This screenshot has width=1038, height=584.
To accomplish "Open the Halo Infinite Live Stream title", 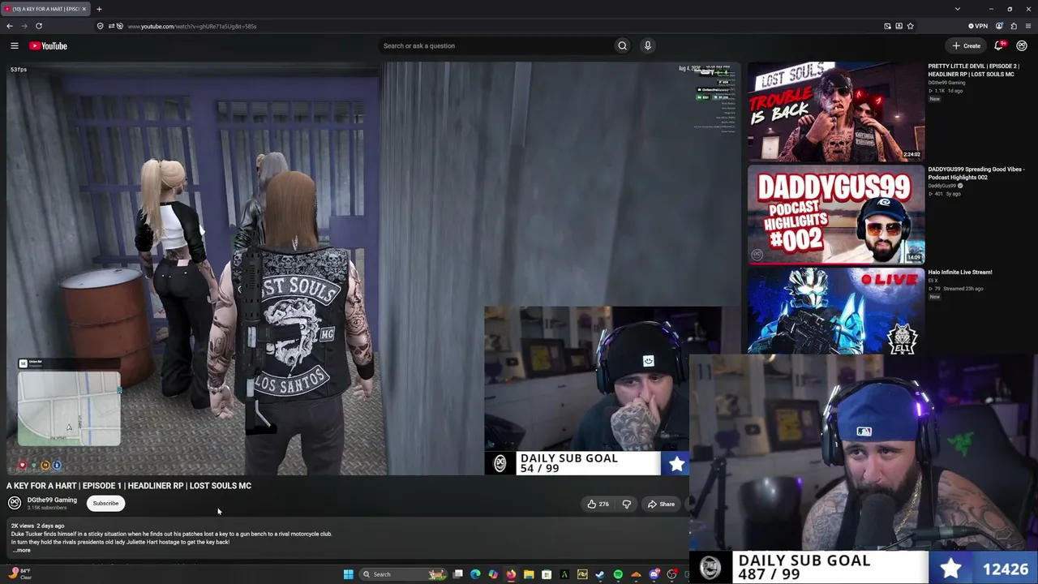I will pyautogui.click(x=960, y=273).
